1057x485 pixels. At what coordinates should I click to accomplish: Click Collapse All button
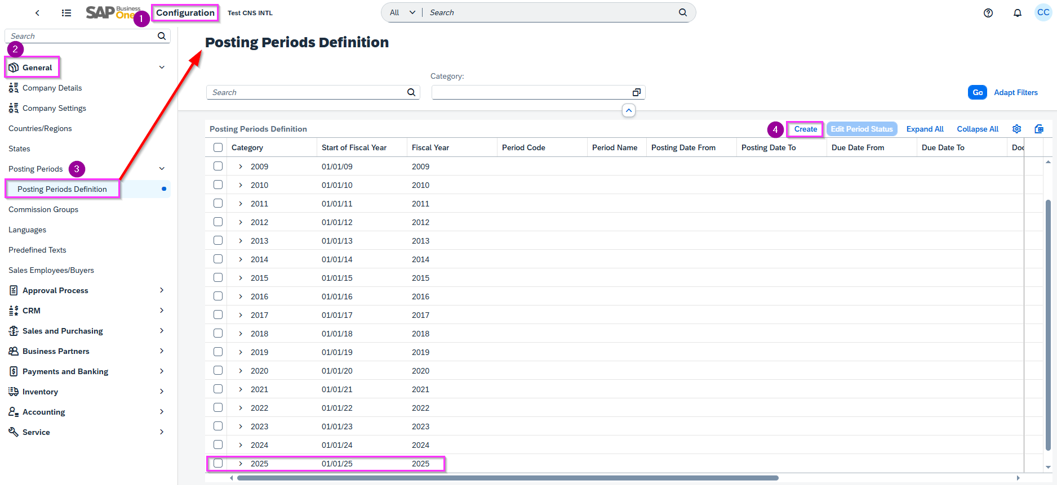(978, 129)
